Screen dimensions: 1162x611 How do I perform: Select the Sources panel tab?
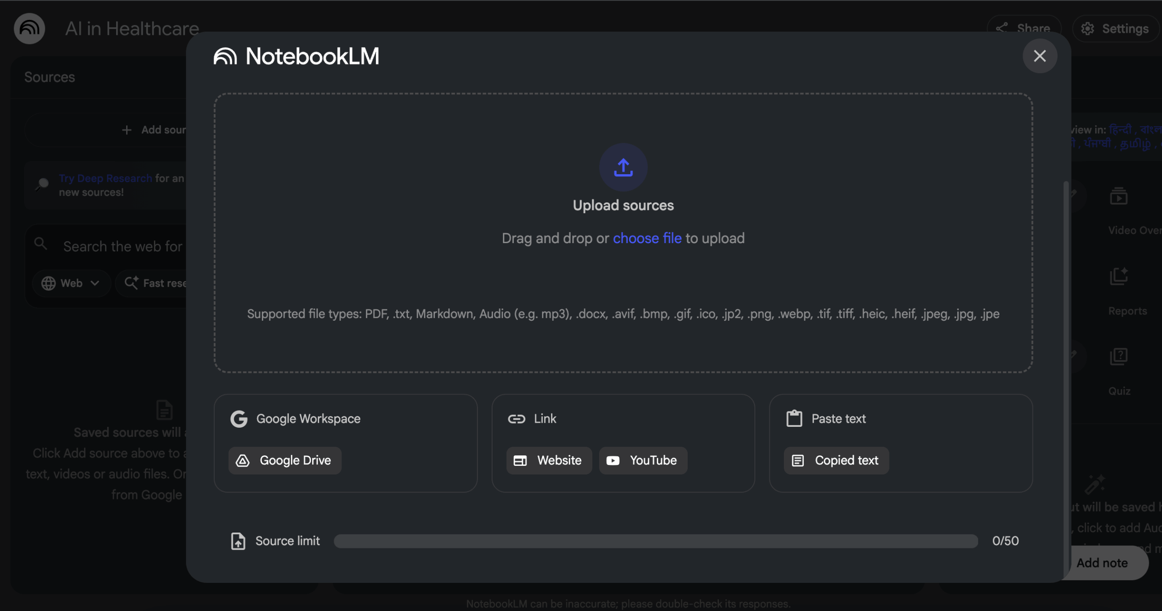49,77
